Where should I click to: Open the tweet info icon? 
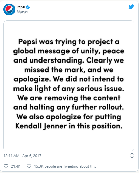click(x=132, y=156)
